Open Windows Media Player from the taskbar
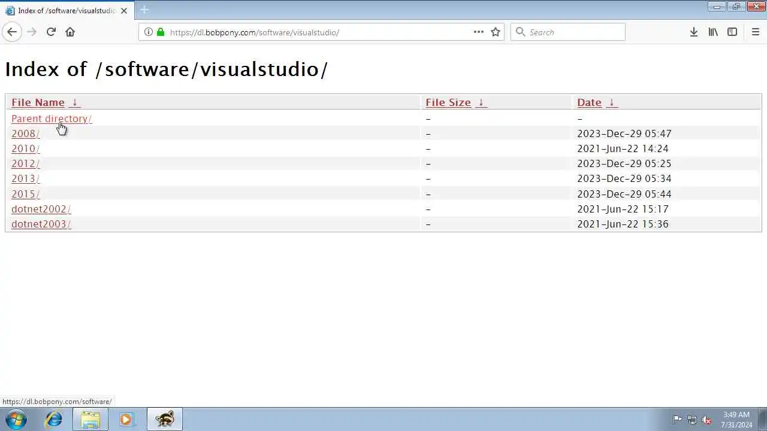Image resolution: width=767 pixels, height=431 pixels. (126, 419)
